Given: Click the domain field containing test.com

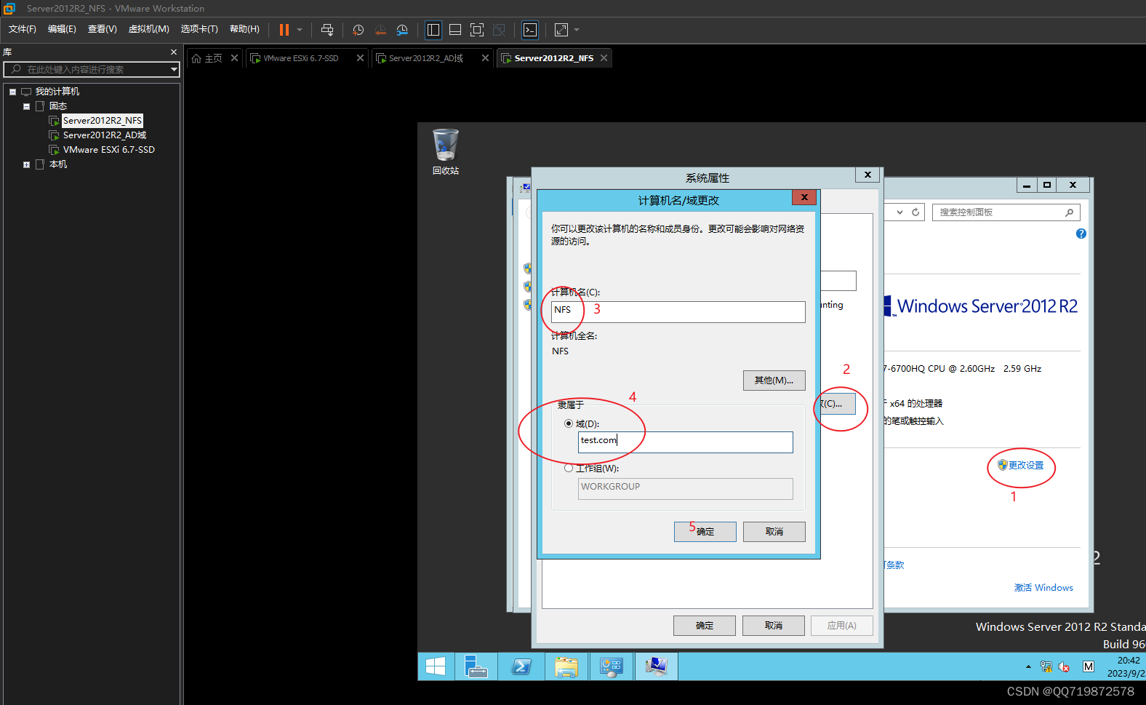Looking at the screenshot, I should (685, 442).
